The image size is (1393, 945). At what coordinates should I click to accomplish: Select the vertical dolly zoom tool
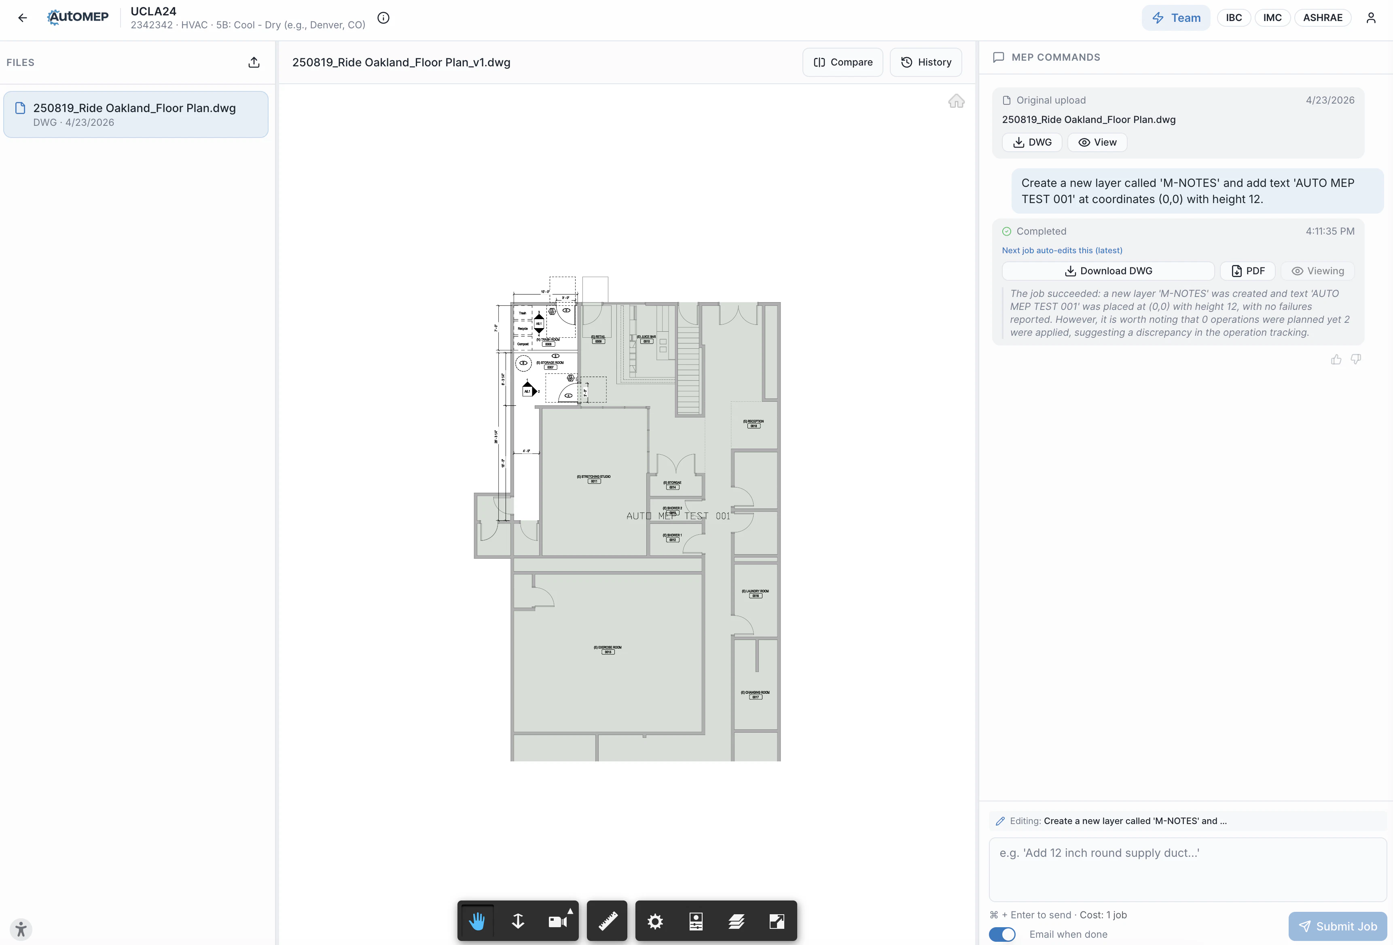tap(518, 921)
